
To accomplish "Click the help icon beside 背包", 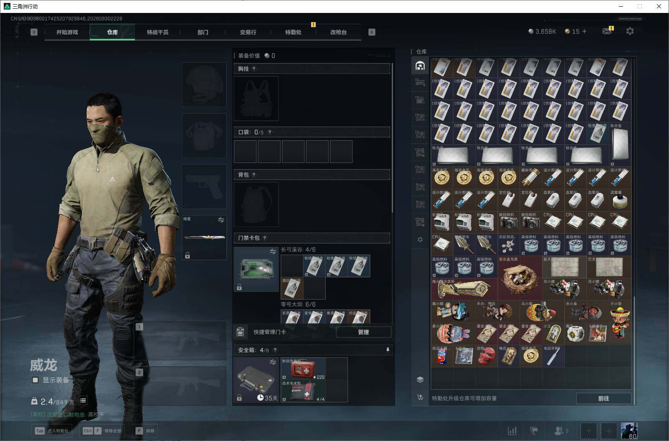I will (x=254, y=175).
